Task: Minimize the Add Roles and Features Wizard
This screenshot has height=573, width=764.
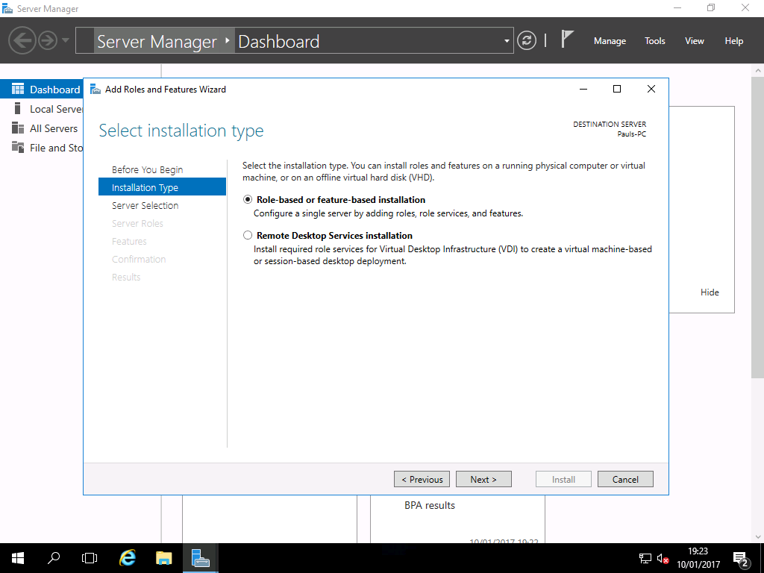Action: pos(583,89)
